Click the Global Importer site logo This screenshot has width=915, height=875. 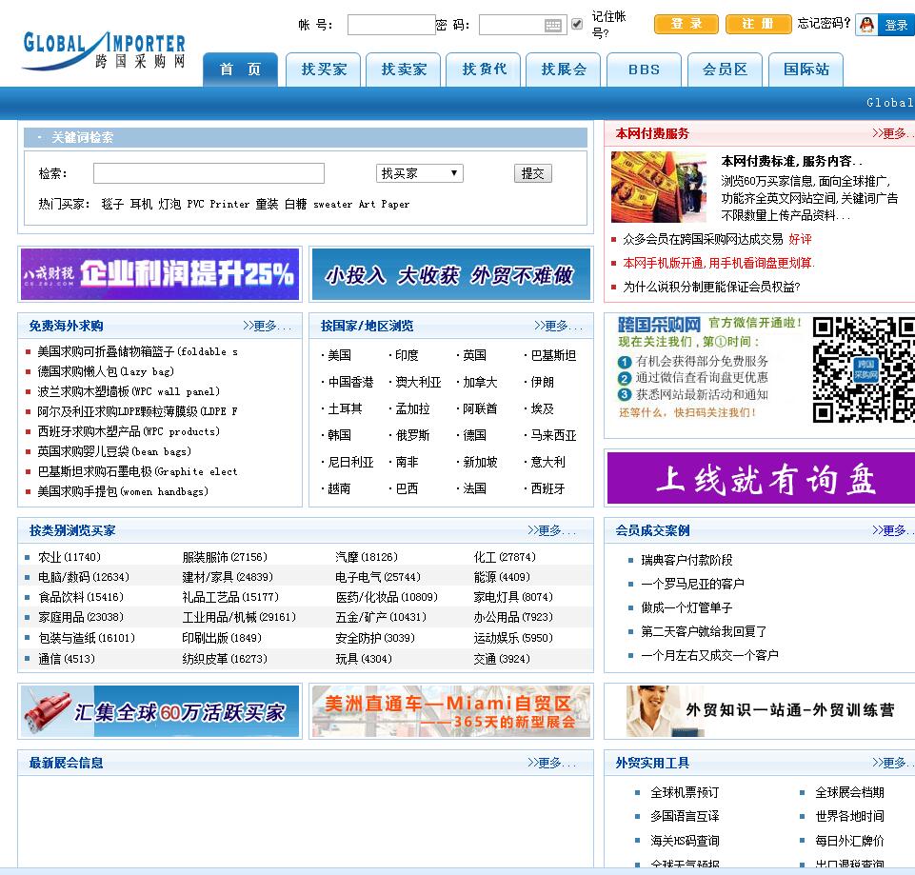(104, 50)
